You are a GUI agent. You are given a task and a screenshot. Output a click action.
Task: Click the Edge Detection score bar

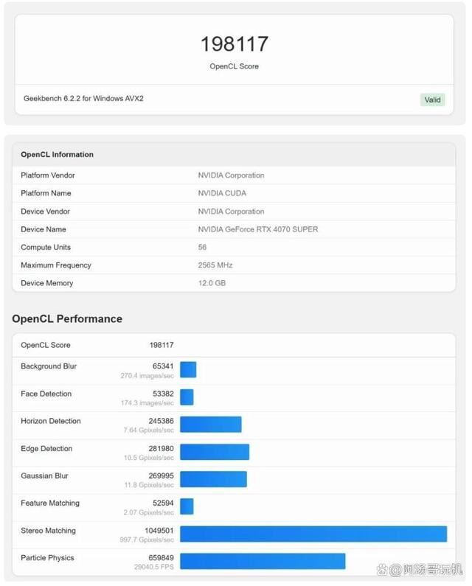point(215,453)
